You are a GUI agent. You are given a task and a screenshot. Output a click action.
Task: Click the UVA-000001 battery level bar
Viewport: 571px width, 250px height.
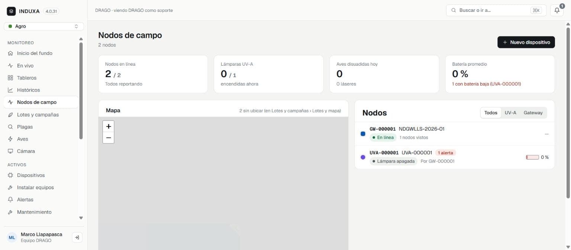[x=532, y=157]
